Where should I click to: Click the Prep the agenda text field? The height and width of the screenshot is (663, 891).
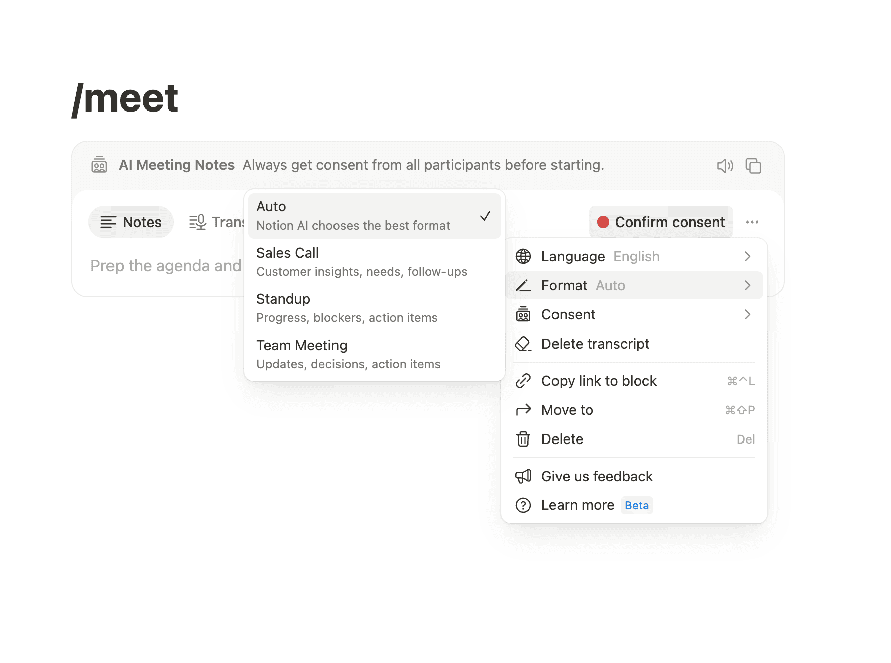(x=166, y=266)
